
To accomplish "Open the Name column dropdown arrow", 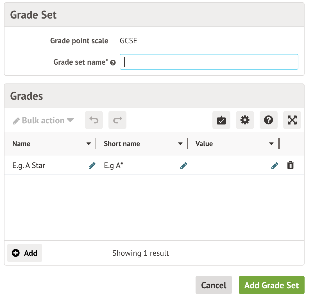I will (x=89, y=144).
